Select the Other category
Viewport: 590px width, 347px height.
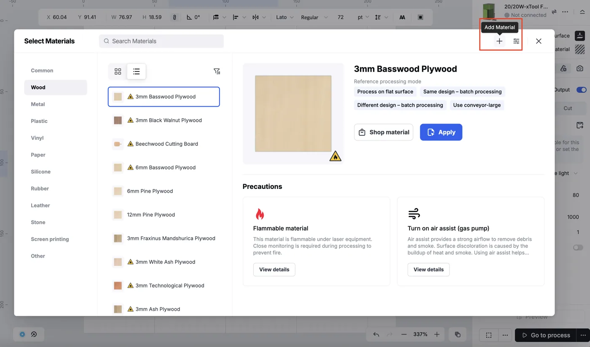[x=56, y=256]
